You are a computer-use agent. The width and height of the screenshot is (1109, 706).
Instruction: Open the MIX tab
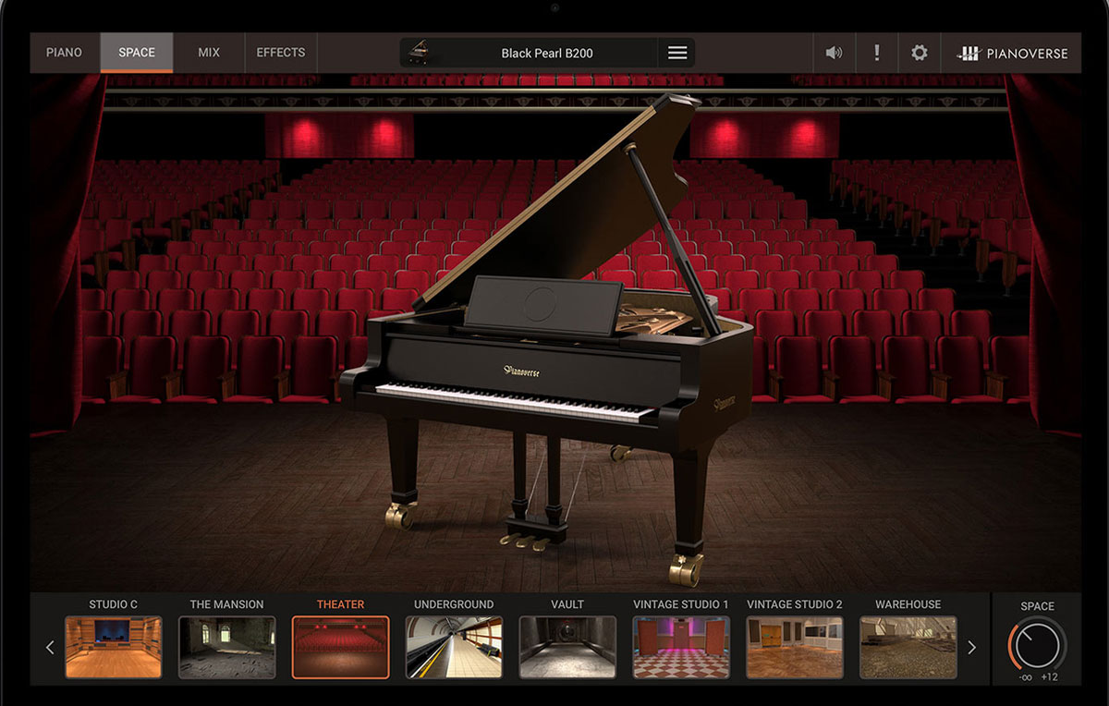[209, 53]
